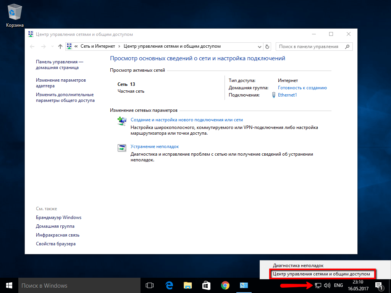Screen dimensions: 391x293
Task: Open the Ethernet1 connection link
Action: pos(287,95)
